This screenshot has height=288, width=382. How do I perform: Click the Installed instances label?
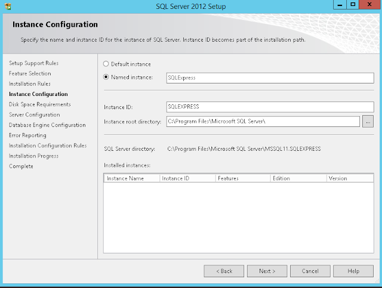pyautogui.click(x=127, y=165)
